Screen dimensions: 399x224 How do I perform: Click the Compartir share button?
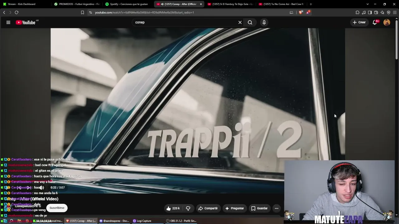[x=208, y=208]
